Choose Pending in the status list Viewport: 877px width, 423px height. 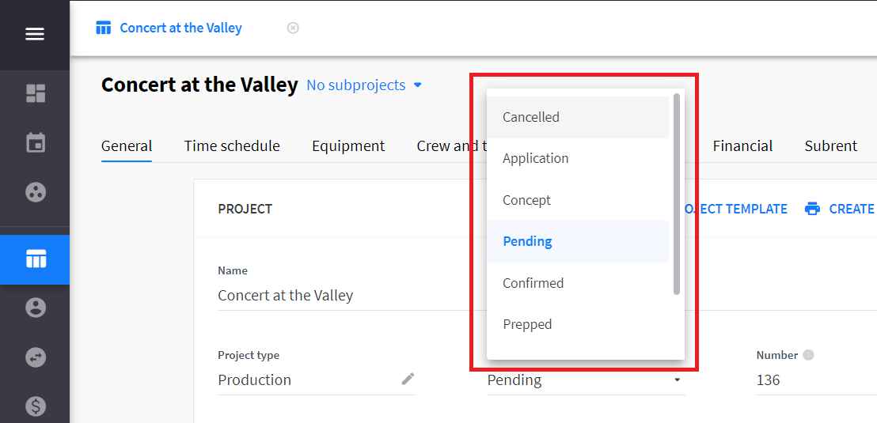pos(578,241)
